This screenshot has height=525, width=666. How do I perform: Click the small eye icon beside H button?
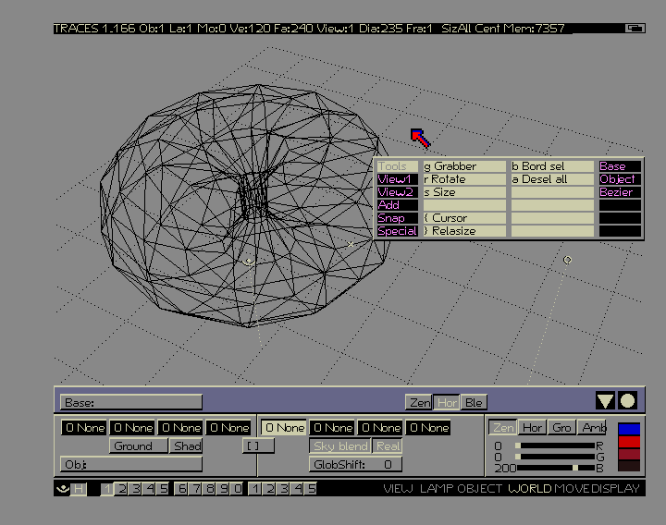coord(63,489)
